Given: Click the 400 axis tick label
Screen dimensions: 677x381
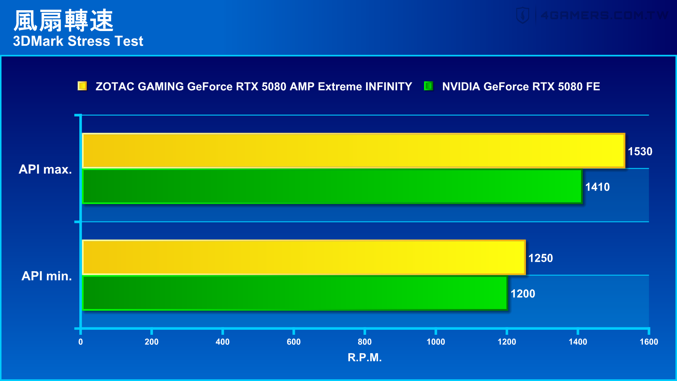Looking at the screenshot, I should coord(222,342).
